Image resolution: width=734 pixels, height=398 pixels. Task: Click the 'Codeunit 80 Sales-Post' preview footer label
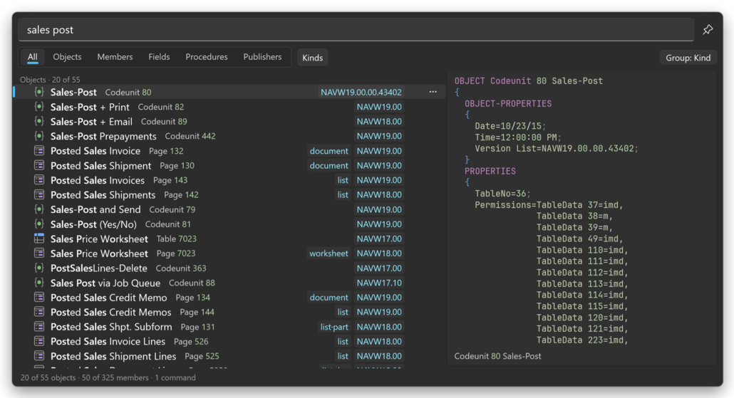click(x=497, y=356)
